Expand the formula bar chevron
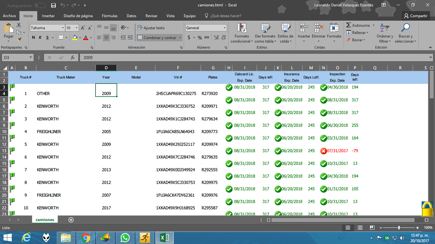This screenshot has height=244, width=435. 431,58
